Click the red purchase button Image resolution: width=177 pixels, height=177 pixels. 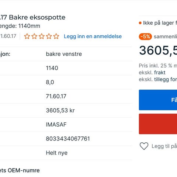[158, 124]
